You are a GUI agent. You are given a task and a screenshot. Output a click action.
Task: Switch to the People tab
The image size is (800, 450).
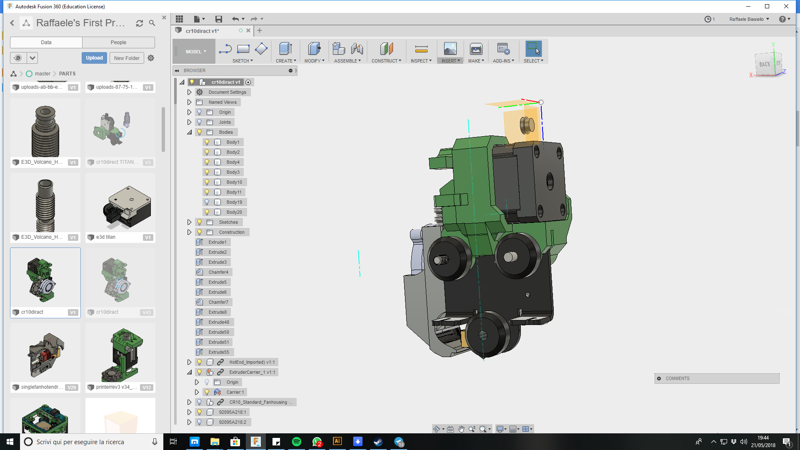pyautogui.click(x=118, y=42)
